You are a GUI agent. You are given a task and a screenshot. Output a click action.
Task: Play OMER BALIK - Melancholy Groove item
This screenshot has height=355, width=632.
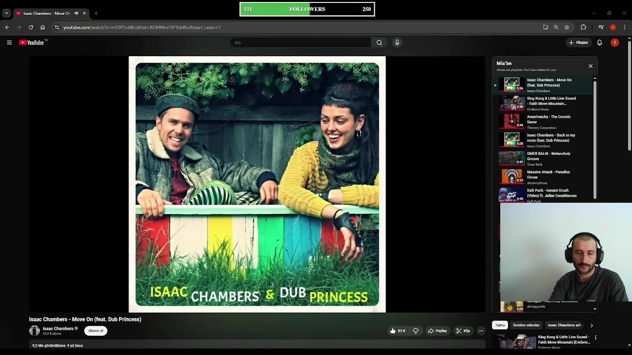point(543,158)
